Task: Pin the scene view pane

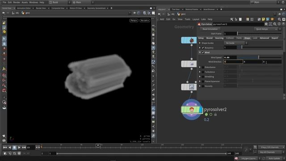Action: [x=135, y=13]
